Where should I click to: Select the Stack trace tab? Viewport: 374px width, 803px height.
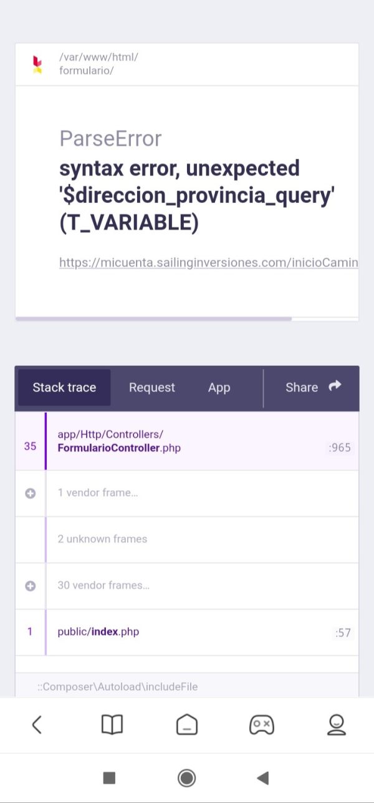(64, 387)
